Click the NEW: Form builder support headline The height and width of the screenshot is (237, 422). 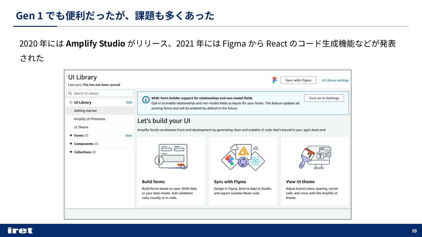(202, 98)
